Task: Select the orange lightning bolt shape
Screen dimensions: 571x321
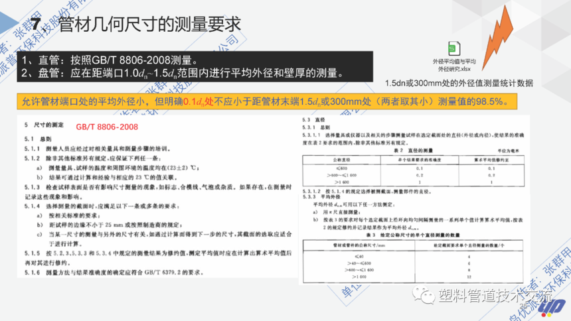Action: pyautogui.click(x=498, y=38)
